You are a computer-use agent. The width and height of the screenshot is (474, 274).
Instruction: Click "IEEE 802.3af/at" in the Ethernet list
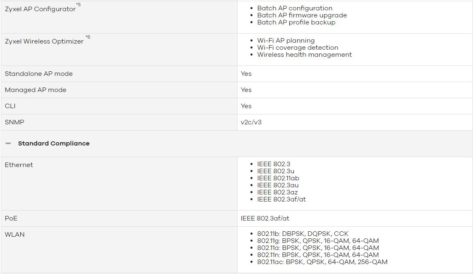(x=282, y=199)
